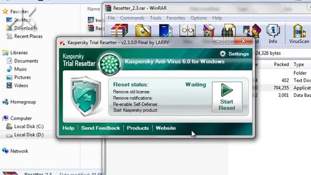Open Music library
The height and width of the screenshot is (175, 311).
click(x=20, y=69)
